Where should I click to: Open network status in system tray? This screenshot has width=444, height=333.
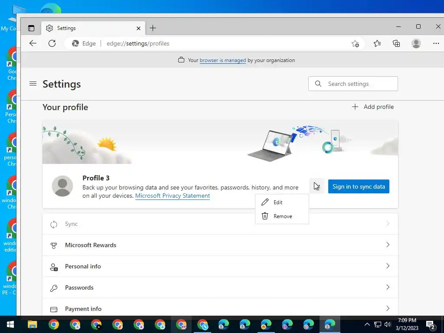click(x=378, y=324)
